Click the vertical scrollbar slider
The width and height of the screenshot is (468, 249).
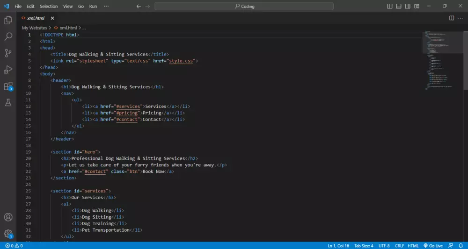(x=465, y=61)
